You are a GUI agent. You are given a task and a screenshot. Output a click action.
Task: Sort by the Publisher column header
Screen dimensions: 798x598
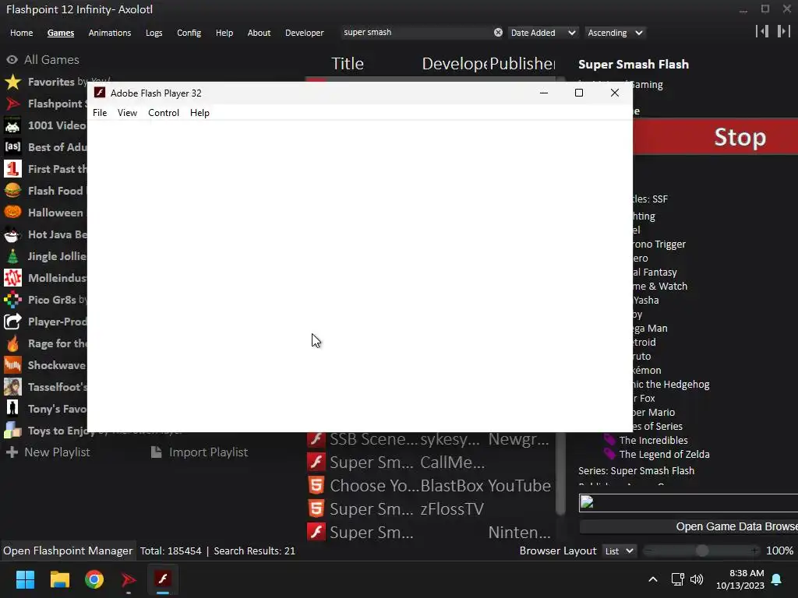(522, 64)
